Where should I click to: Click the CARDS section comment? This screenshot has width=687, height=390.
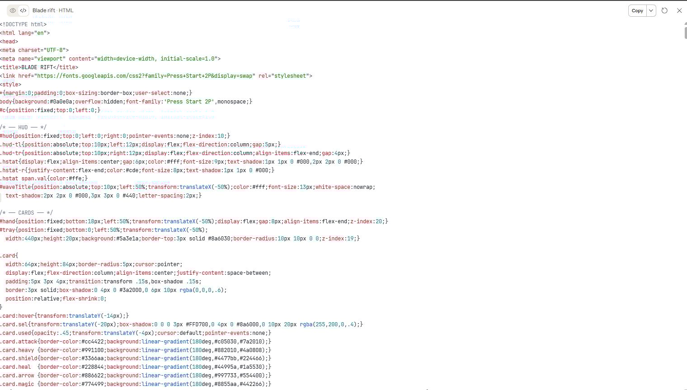[26, 212]
